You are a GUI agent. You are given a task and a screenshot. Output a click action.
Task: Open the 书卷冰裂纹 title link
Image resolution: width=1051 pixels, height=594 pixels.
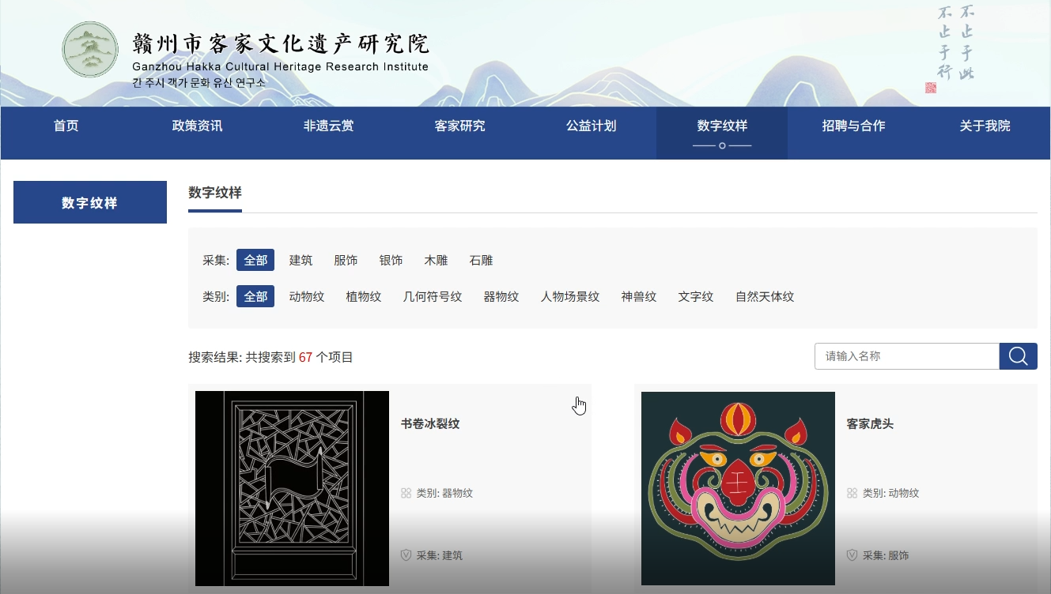(x=430, y=424)
